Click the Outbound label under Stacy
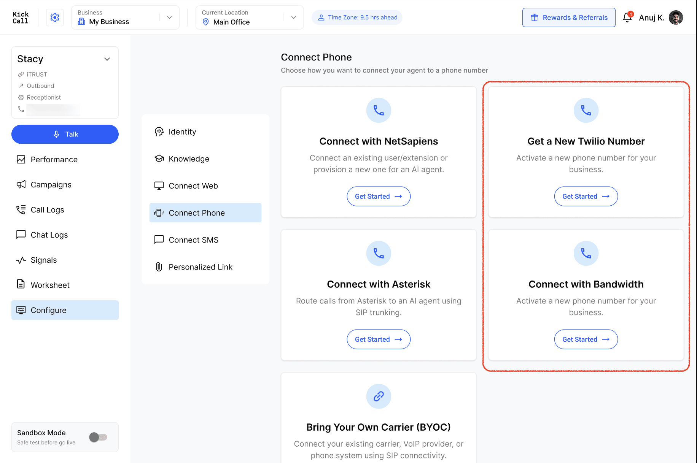This screenshot has height=463, width=697. coord(40,86)
